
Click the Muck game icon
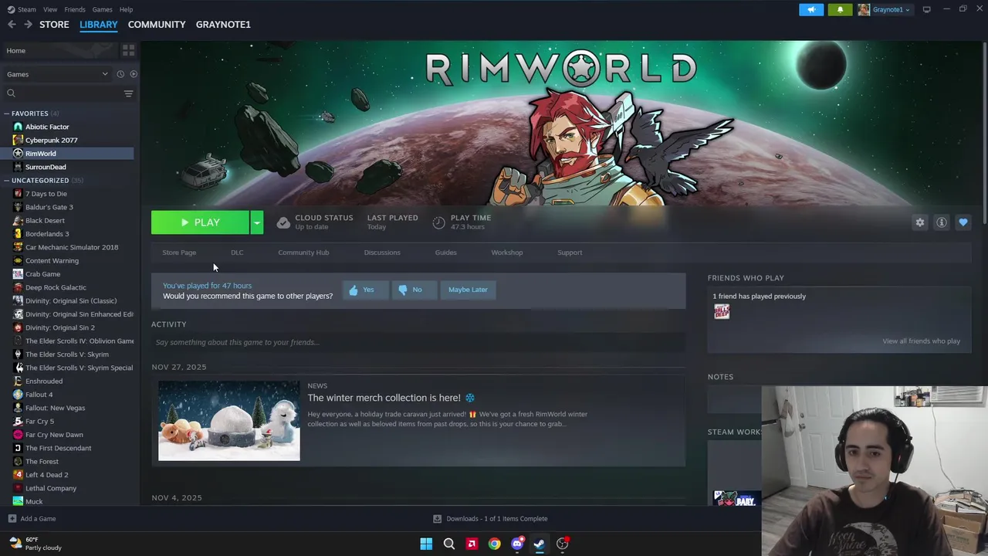point(18,501)
